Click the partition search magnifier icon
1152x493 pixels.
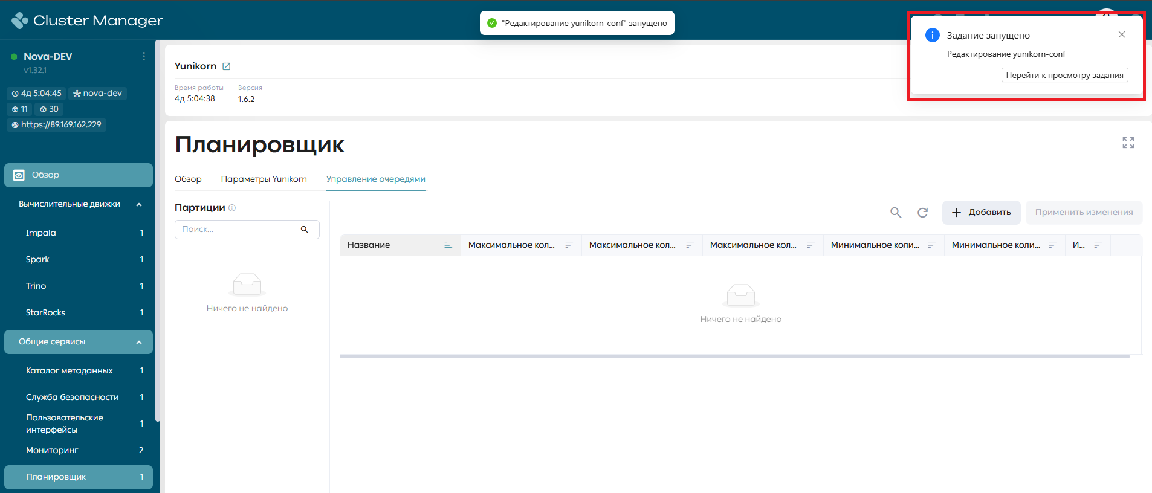coord(305,230)
